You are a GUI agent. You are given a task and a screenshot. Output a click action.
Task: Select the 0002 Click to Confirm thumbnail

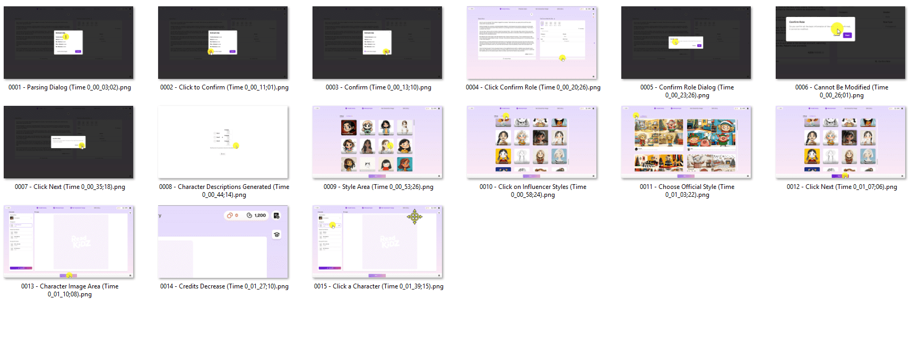tap(223, 43)
